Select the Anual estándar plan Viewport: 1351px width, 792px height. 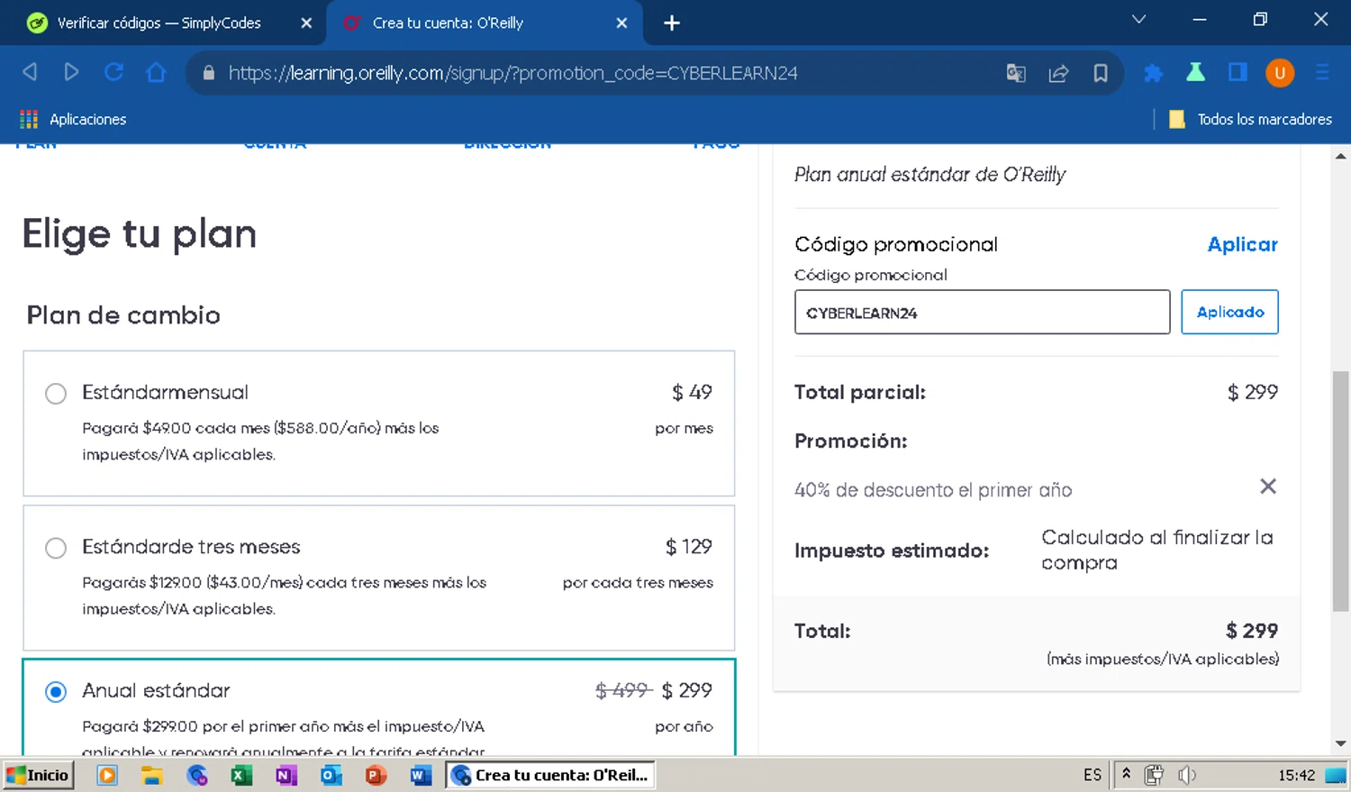[x=56, y=692]
